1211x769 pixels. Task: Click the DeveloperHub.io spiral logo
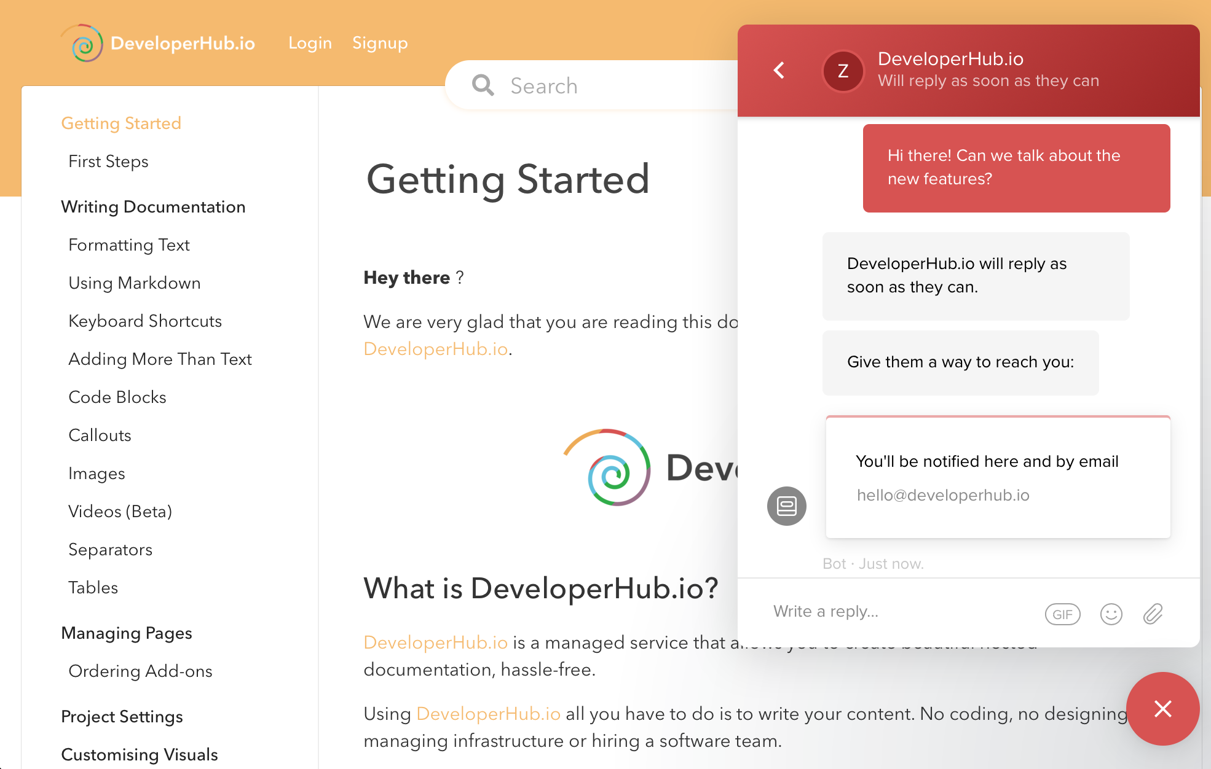(84, 43)
